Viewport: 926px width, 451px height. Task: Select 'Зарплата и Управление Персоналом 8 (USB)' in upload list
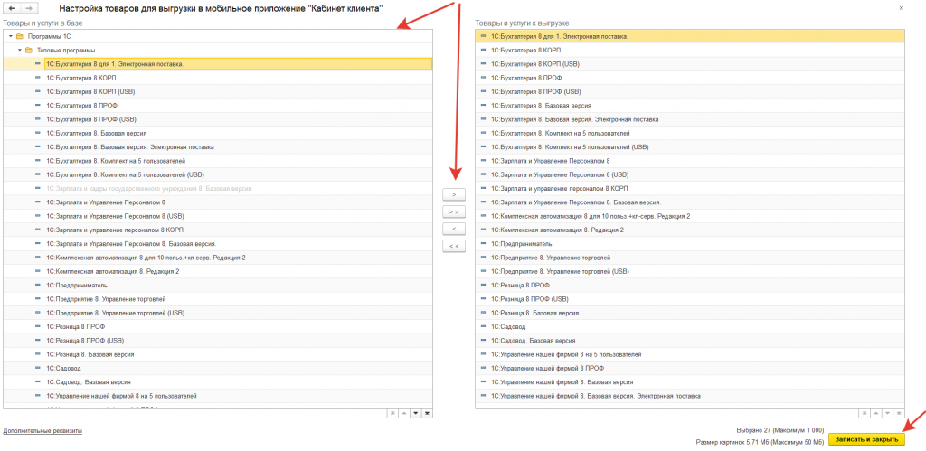pyautogui.click(x=690, y=174)
